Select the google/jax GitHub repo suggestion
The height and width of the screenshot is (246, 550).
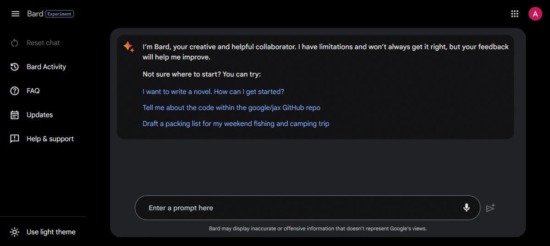(231, 107)
